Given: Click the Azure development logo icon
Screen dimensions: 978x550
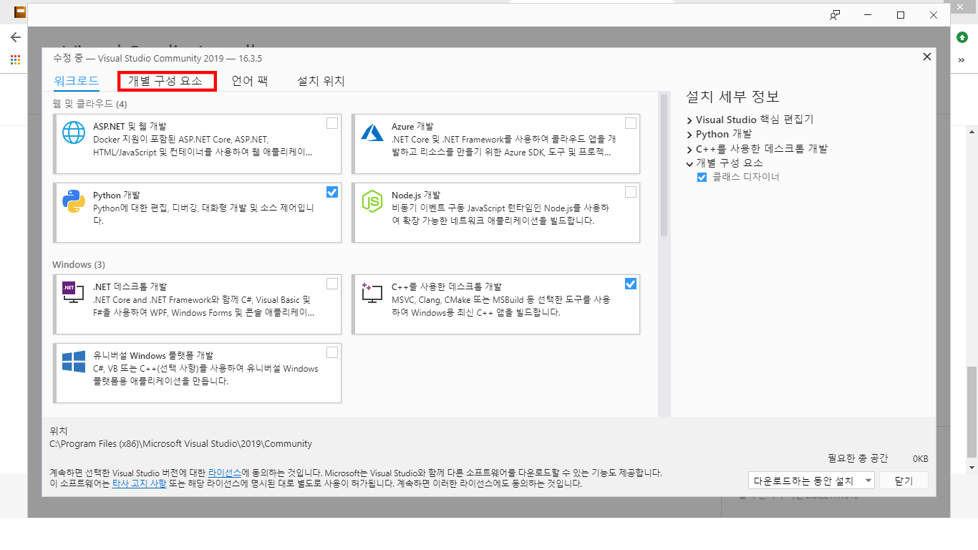Looking at the screenshot, I should pos(372,132).
